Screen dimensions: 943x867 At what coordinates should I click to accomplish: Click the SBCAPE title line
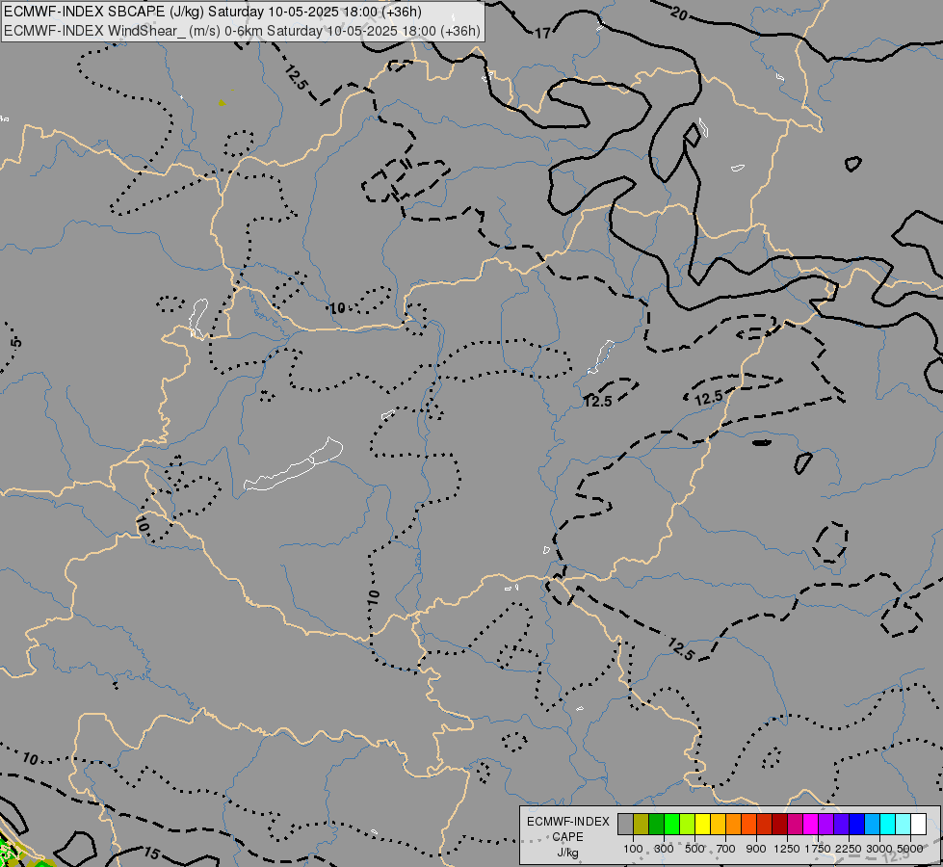[213, 12]
